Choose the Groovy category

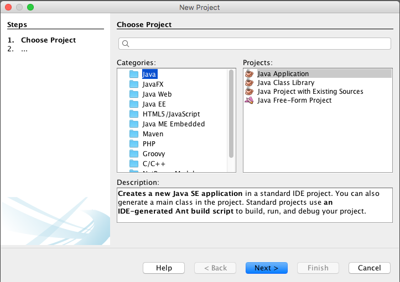(154, 154)
